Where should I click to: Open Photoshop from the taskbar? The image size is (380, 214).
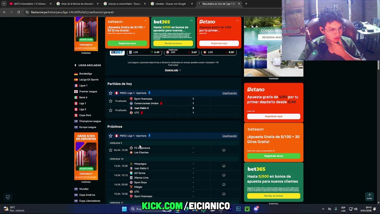[238, 209]
